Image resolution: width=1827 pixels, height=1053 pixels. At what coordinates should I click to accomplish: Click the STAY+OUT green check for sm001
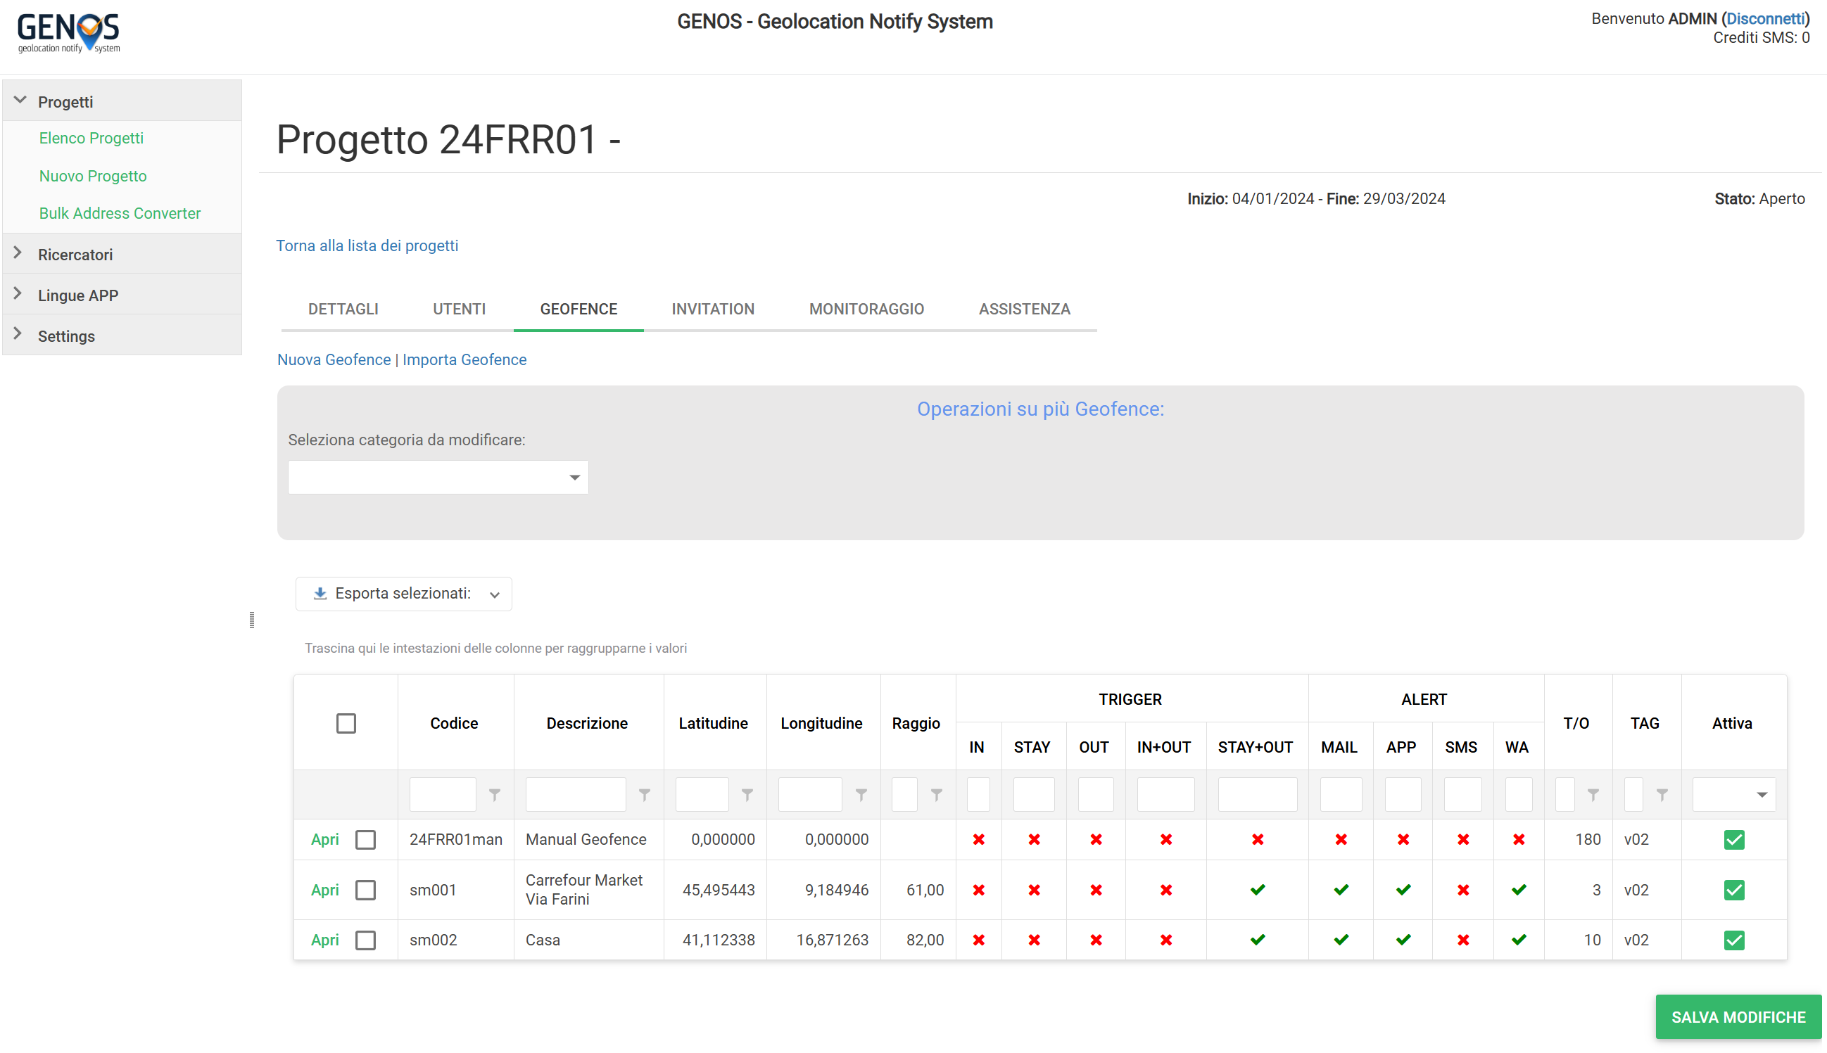(1258, 890)
